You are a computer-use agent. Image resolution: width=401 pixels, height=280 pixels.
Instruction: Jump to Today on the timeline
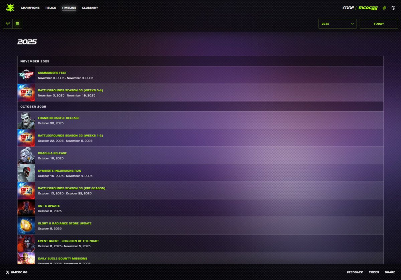tap(379, 24)
